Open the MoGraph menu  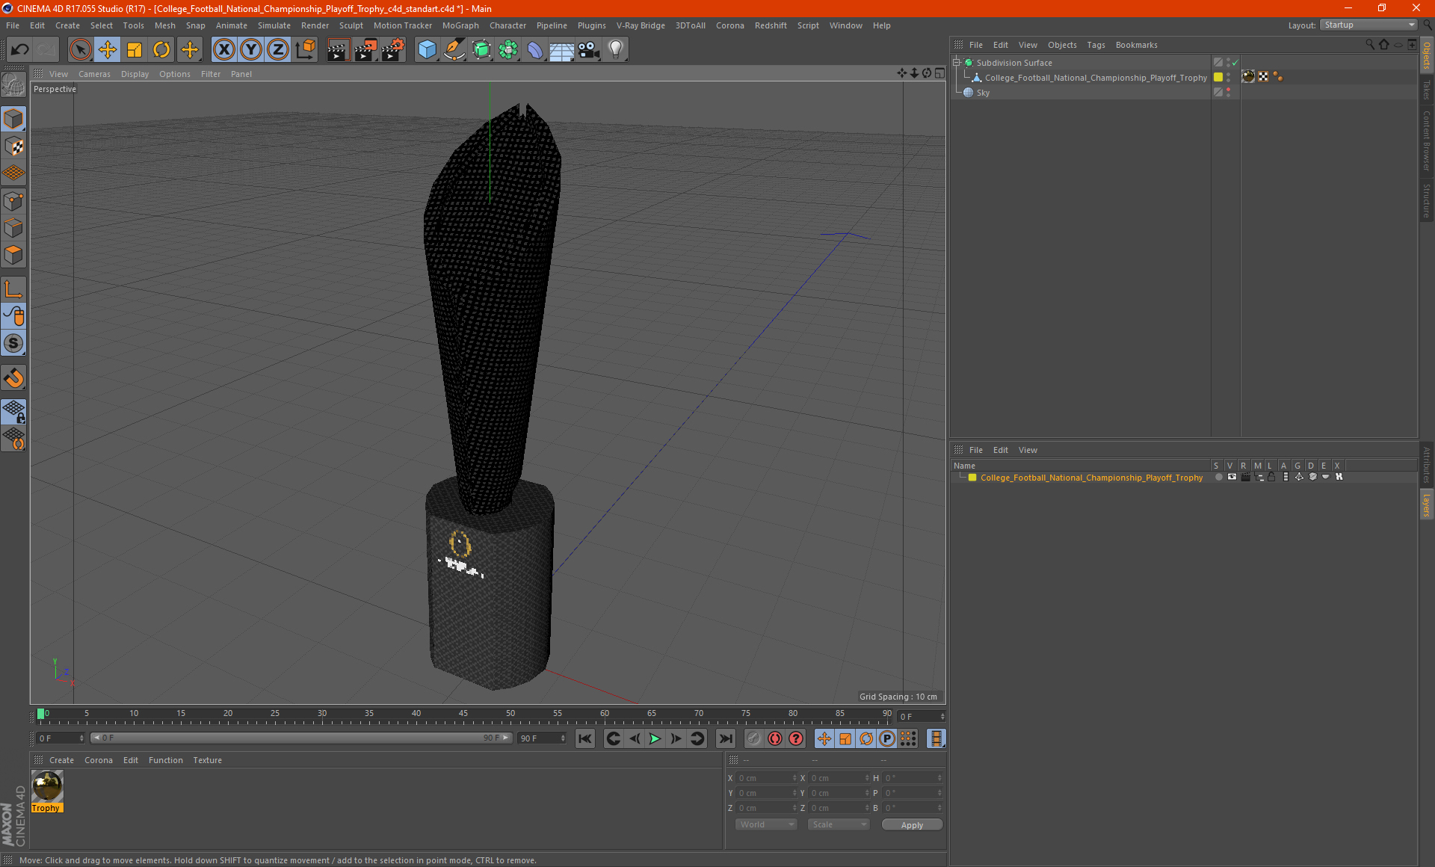click(x=460, y=25)
